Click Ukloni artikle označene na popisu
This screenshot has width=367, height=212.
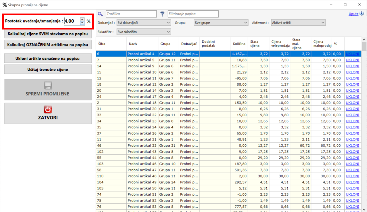(48, 59)
